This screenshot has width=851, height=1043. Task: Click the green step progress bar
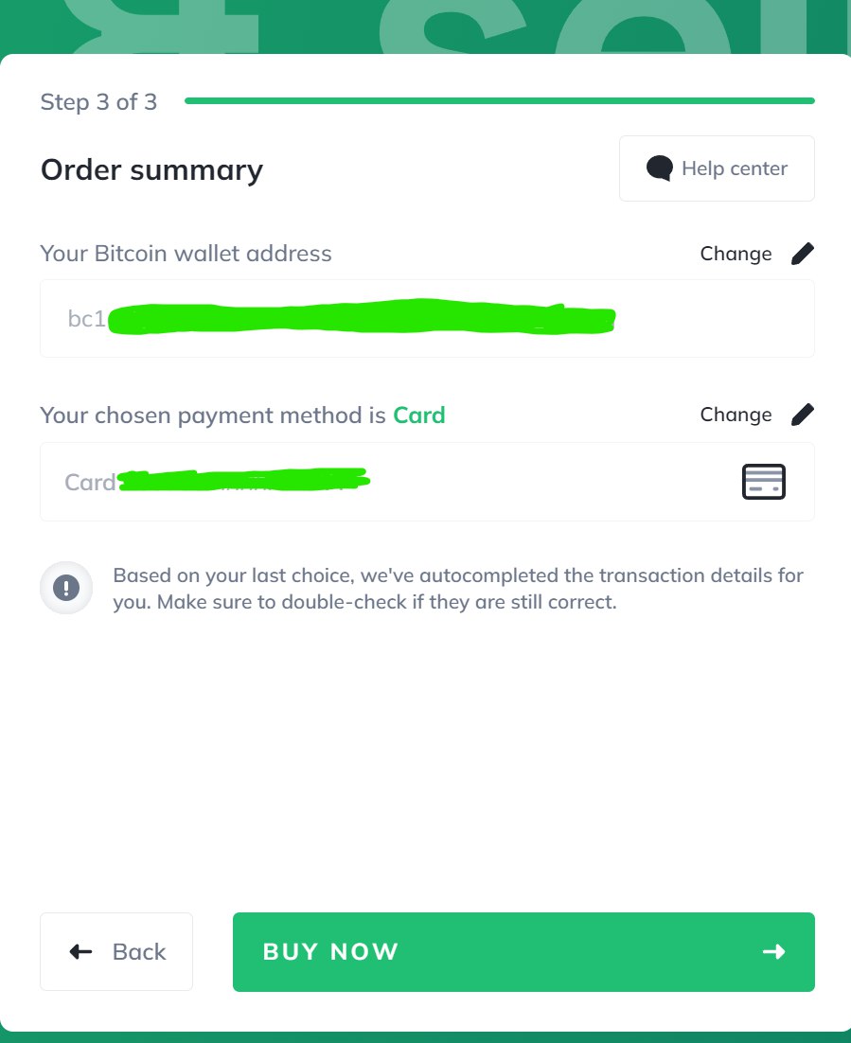pyautogui.click(x=500, y=101)
